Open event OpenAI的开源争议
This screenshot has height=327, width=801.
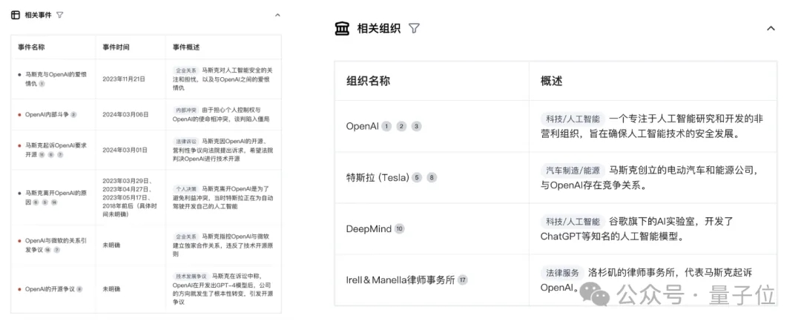[50, 289]
